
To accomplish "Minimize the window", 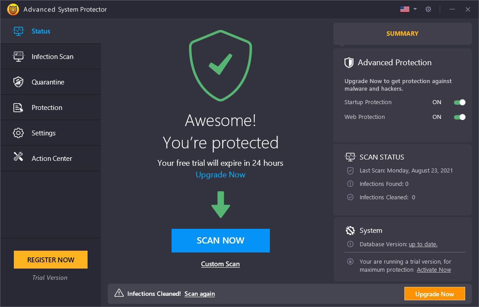I will (452, 9).
